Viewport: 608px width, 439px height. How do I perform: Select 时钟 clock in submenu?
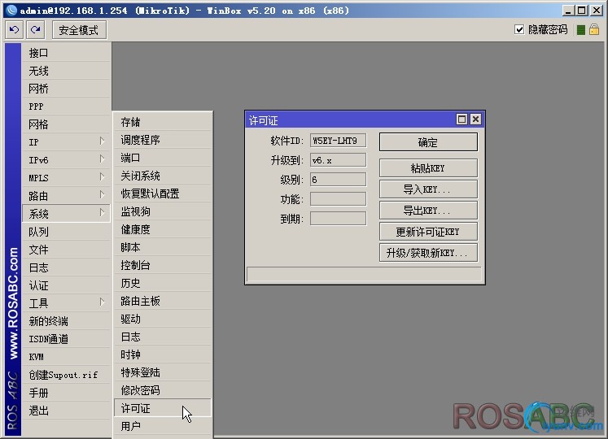163,354
